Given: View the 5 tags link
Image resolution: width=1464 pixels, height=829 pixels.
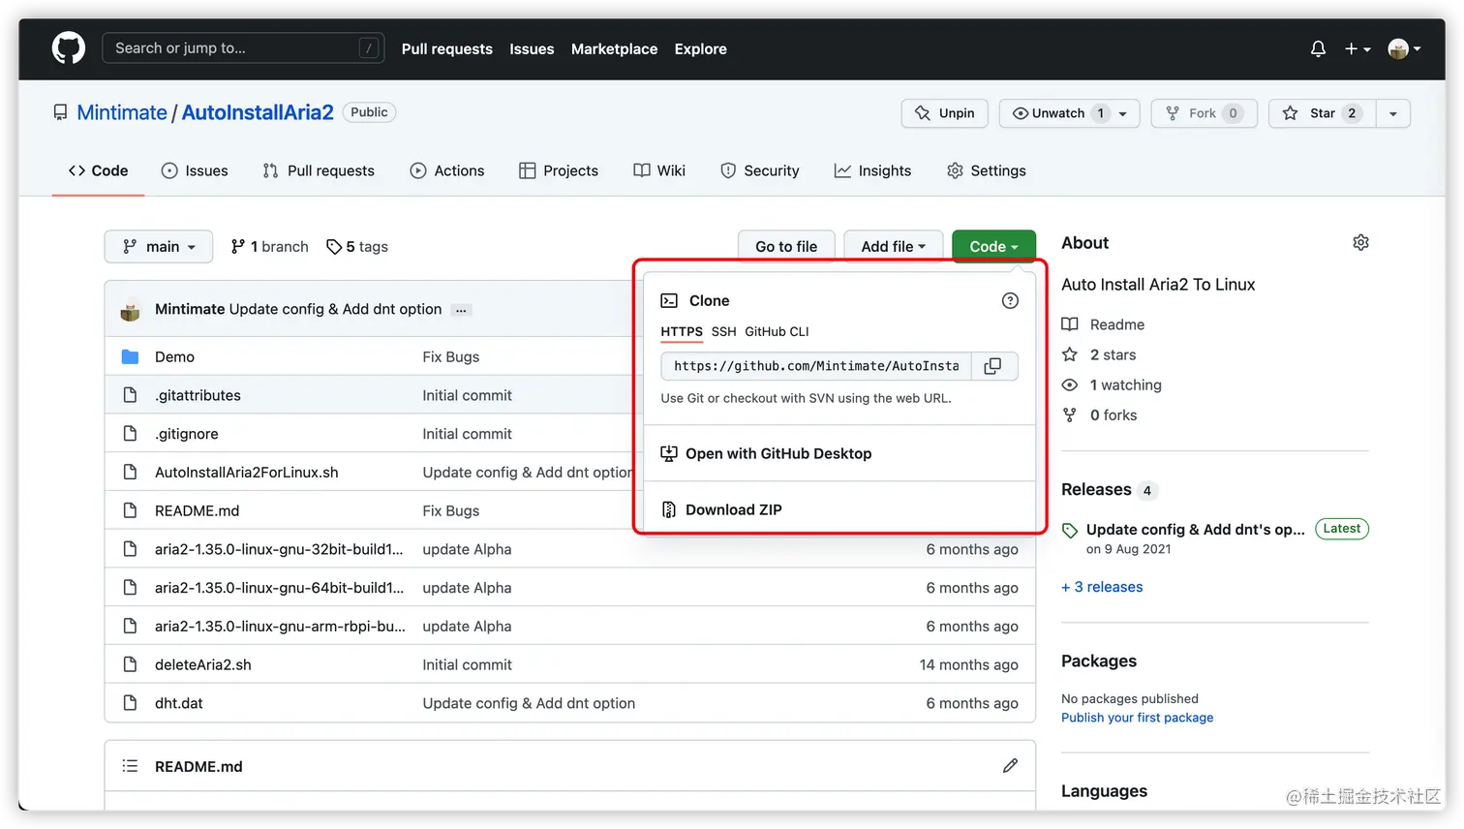Looking at the screenshot, I should point(357,247).
